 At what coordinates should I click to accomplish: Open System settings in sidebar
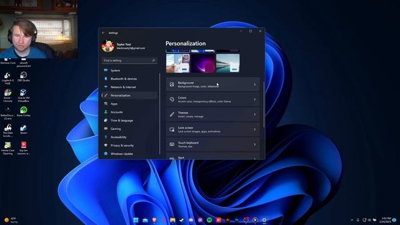(x=129, y=71)
